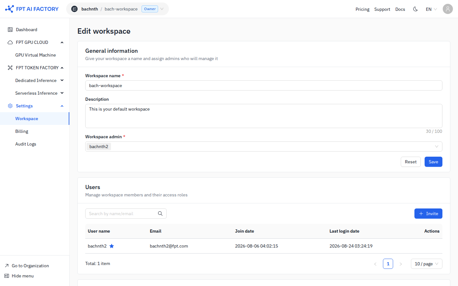Open the Workspace admin dropdown arrow
The image size is (458, 286).
point(437,146)
